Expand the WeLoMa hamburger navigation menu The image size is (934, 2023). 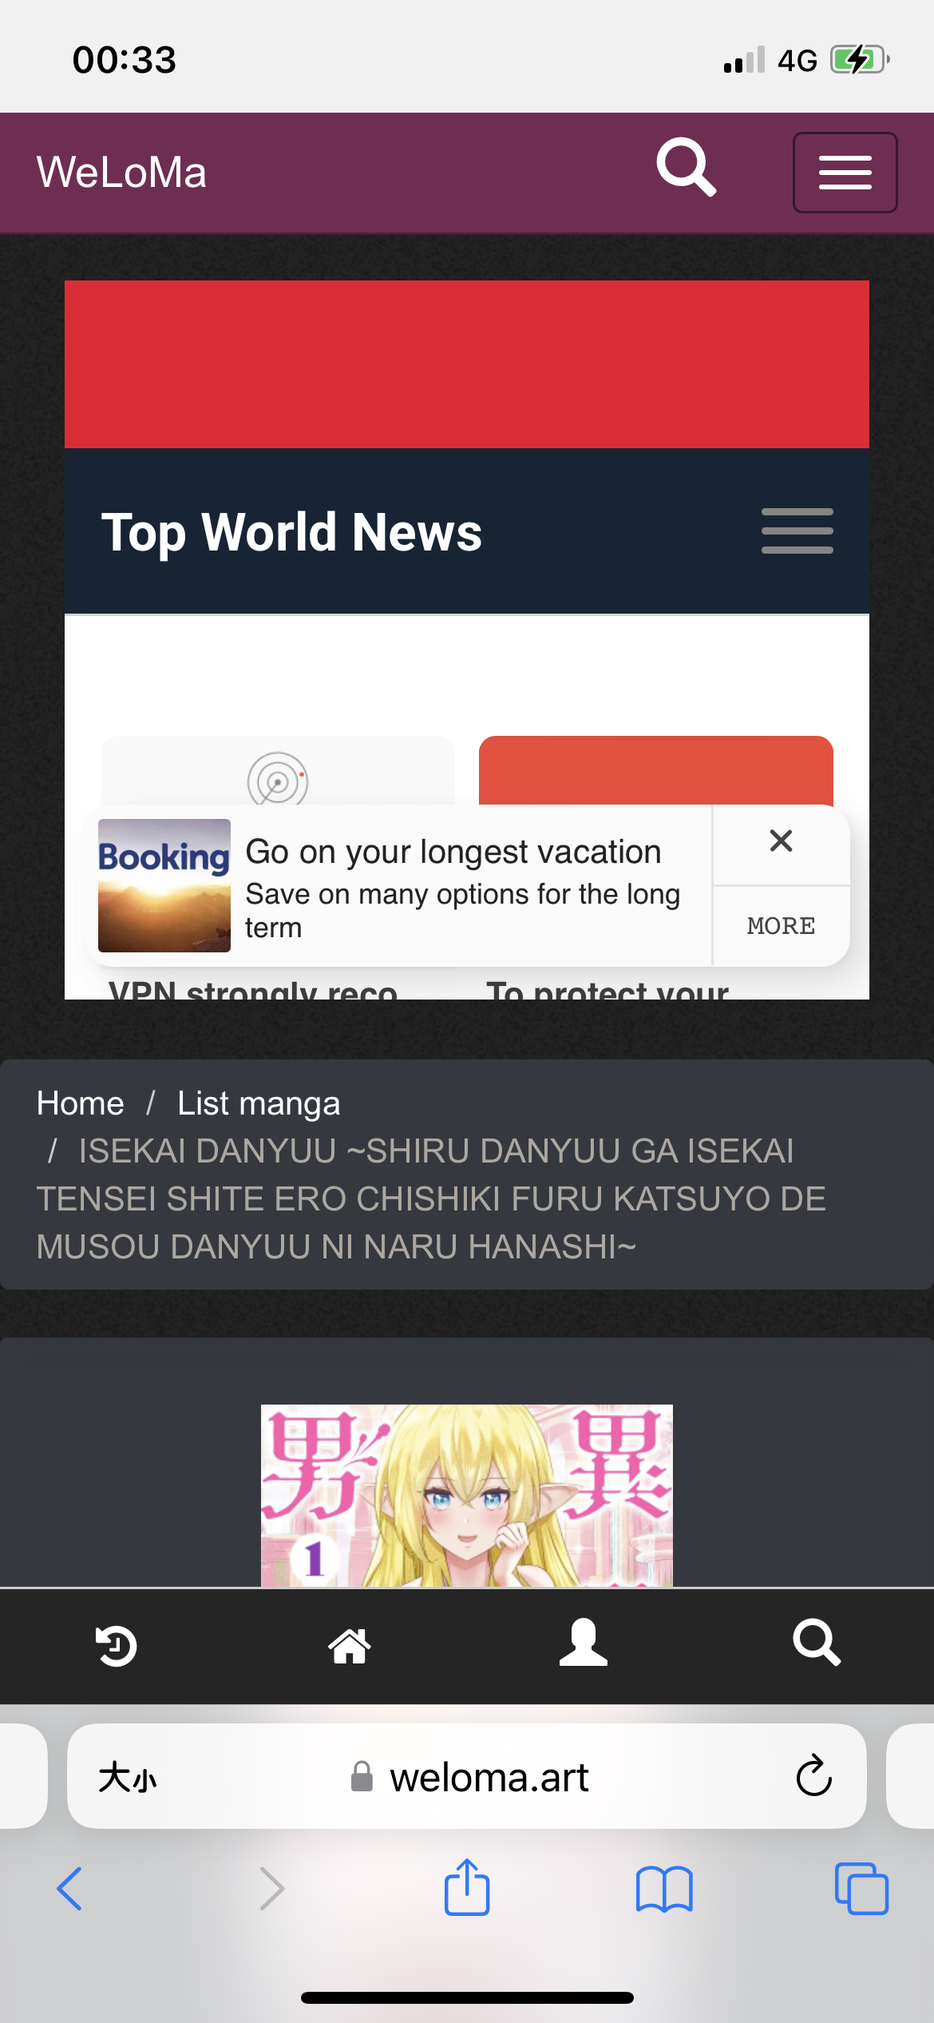[845, 173]
